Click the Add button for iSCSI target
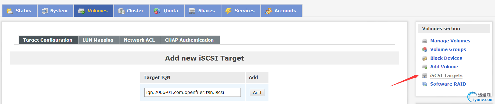 257,93
